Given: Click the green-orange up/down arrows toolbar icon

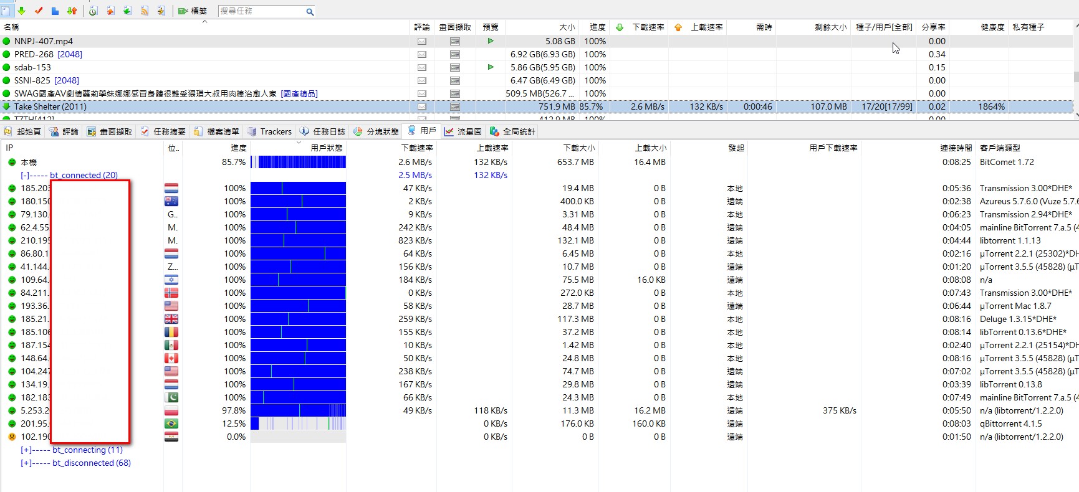Looking at the screenshot, I should [72, 11].
